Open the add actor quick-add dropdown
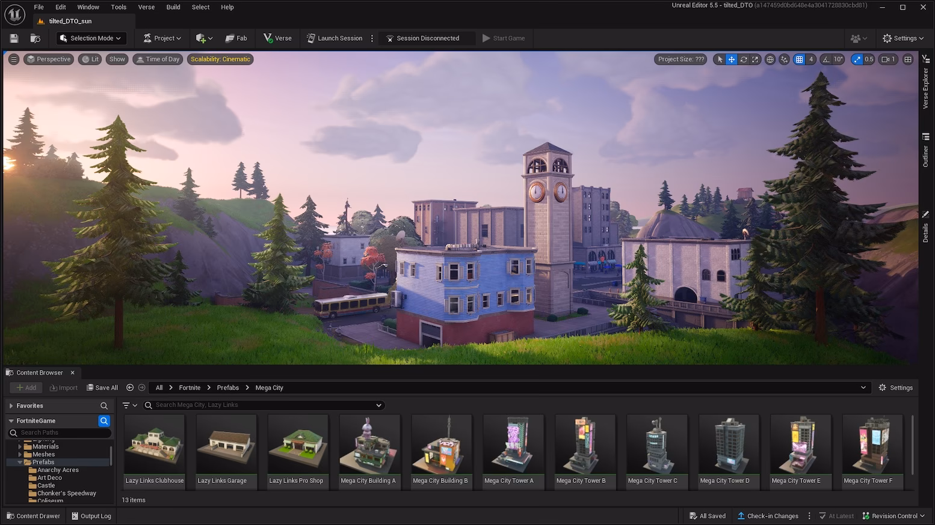 204,38
